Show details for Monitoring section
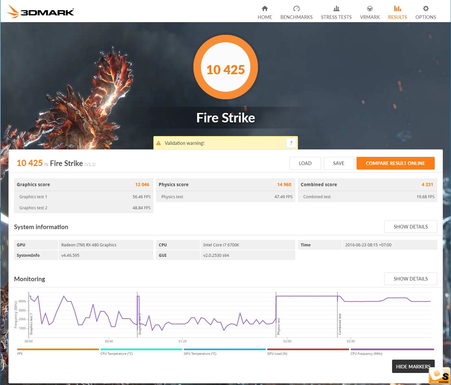The height and width of the screenshot is (385, 451). [x=411, y=279]
